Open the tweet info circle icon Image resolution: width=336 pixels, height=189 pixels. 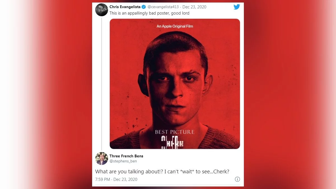click(x=237, y=179)
